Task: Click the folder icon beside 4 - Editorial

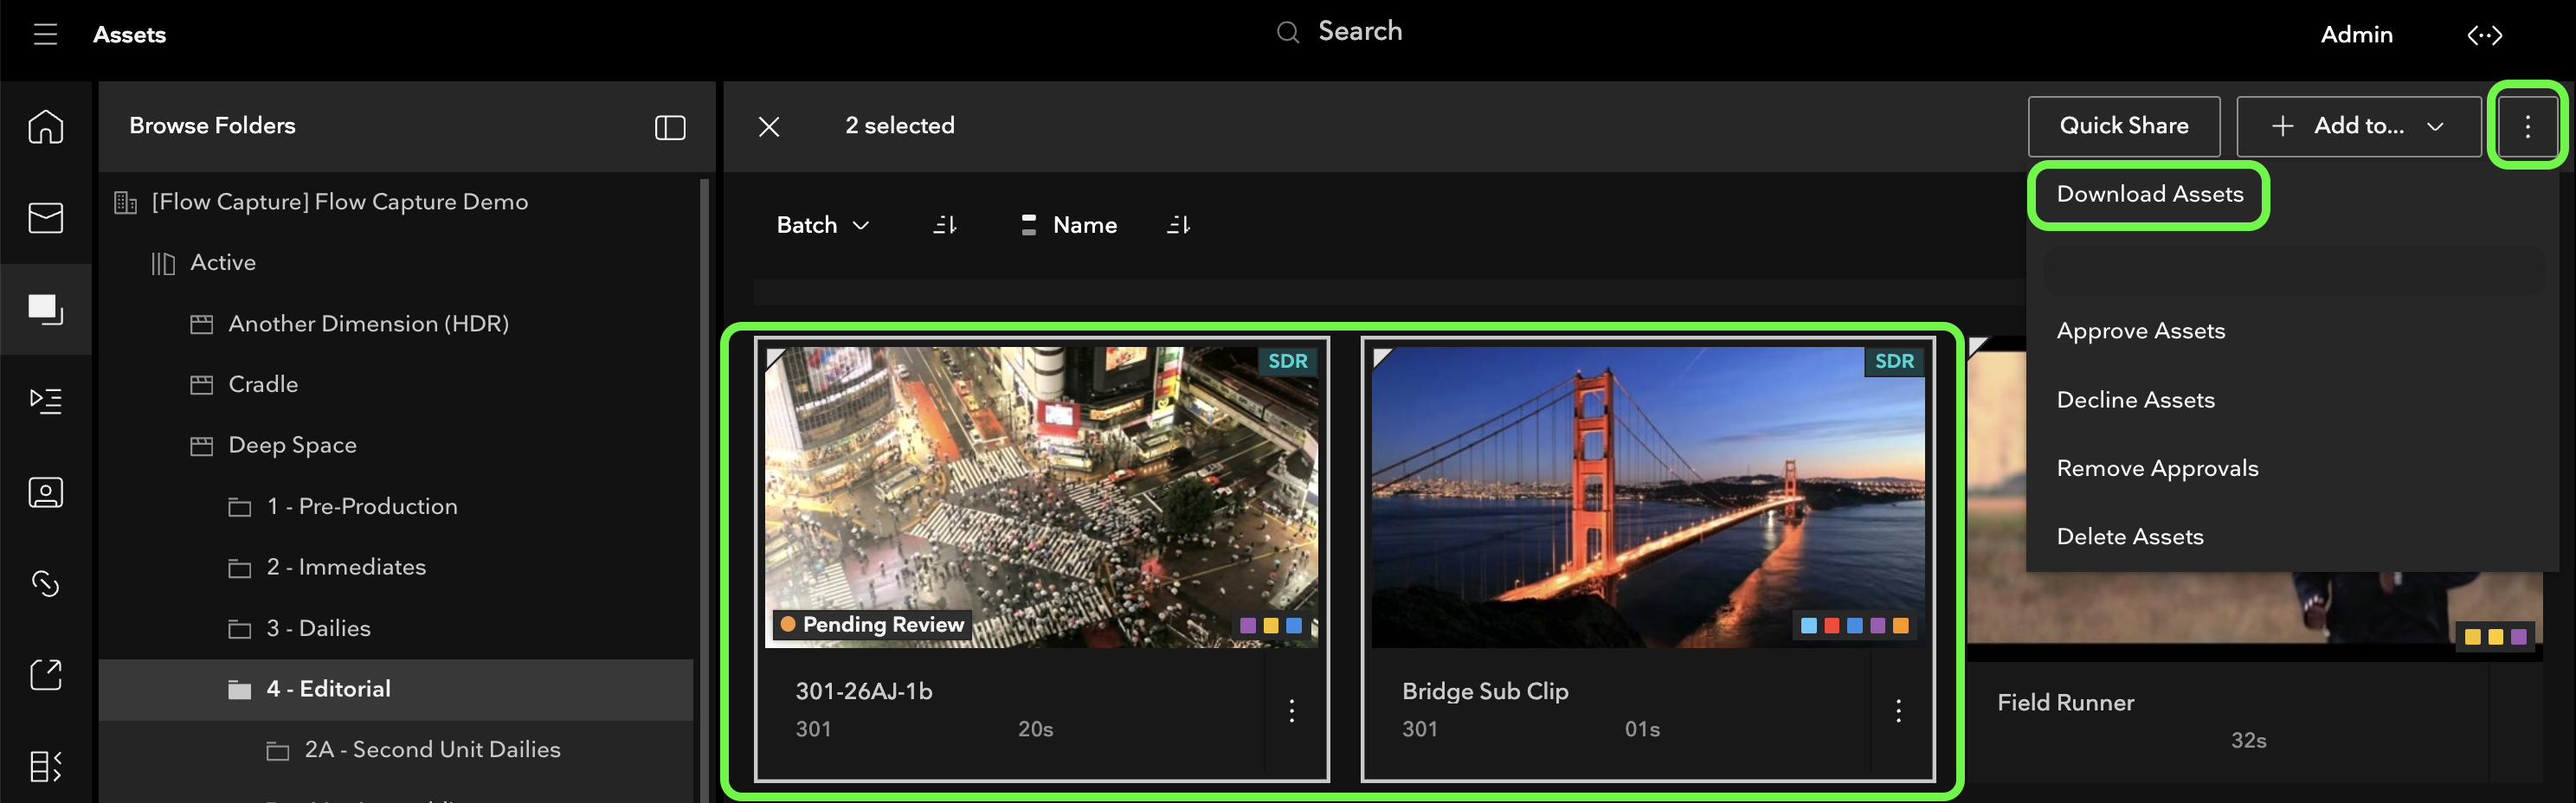Action: pos(240,690)
